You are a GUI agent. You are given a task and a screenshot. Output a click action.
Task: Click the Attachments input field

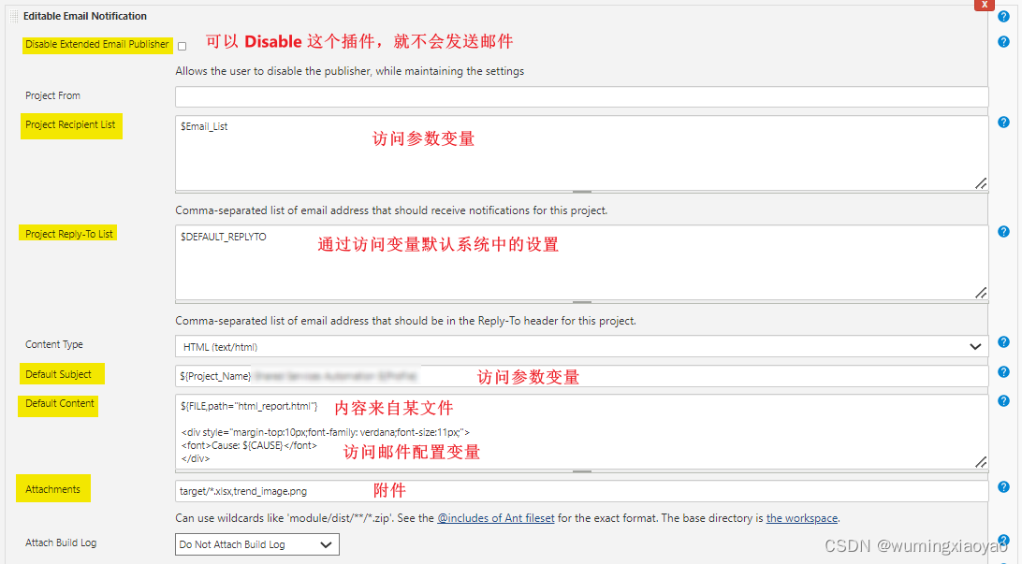pos(581,491)
